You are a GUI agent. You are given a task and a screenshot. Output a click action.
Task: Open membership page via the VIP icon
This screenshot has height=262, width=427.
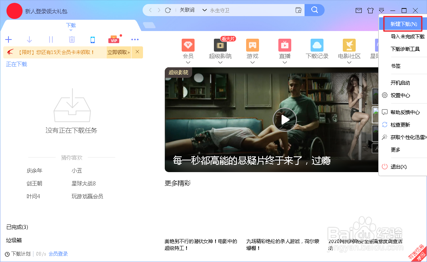coord(114,40)
